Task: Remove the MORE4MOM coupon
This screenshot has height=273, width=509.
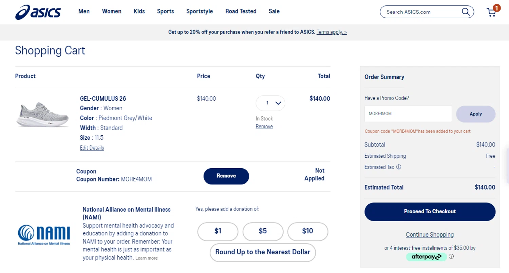Action: [x=226, y=176]
